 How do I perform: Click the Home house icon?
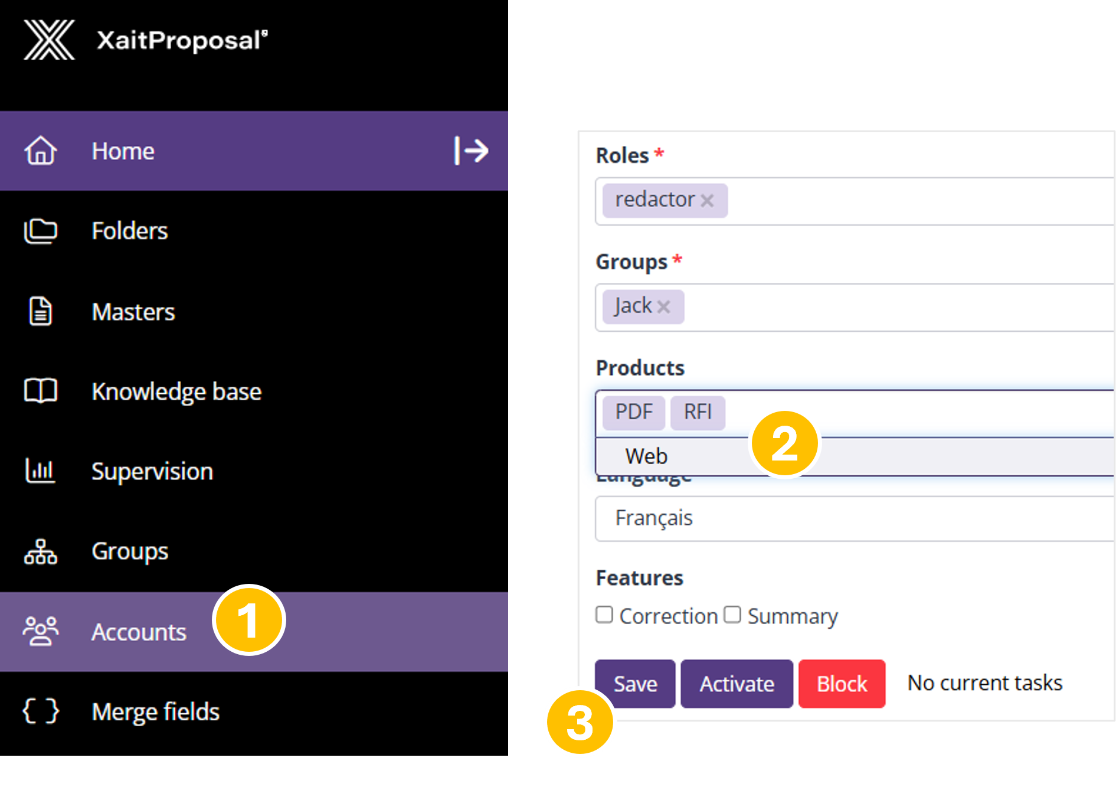click(x=40, y=151)
